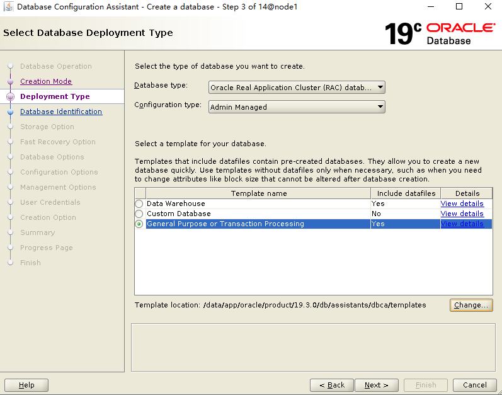Click the Help button
502x395 pixels.
[x=26, y=385]
